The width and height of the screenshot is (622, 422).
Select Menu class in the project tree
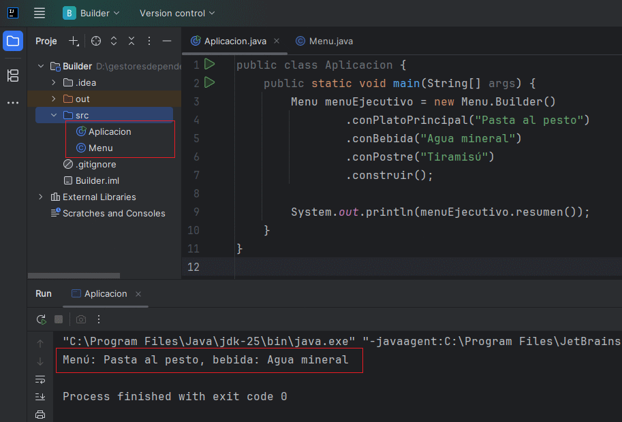pos(100,148)
